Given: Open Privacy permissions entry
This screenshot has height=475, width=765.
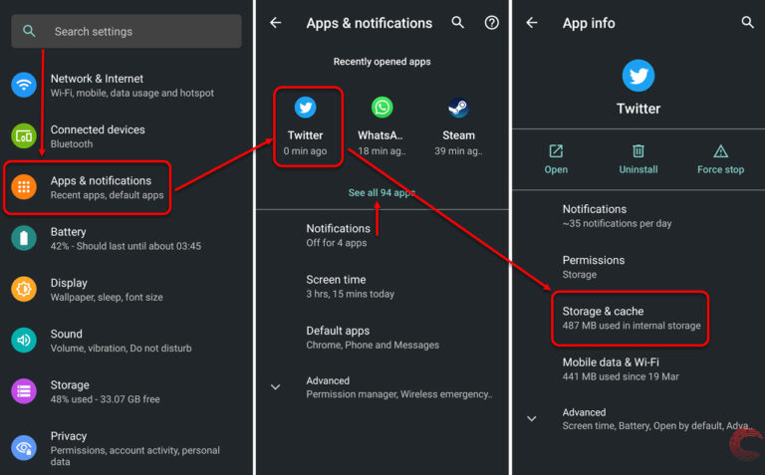Looking at the screenshot, I should pos(135,448).
